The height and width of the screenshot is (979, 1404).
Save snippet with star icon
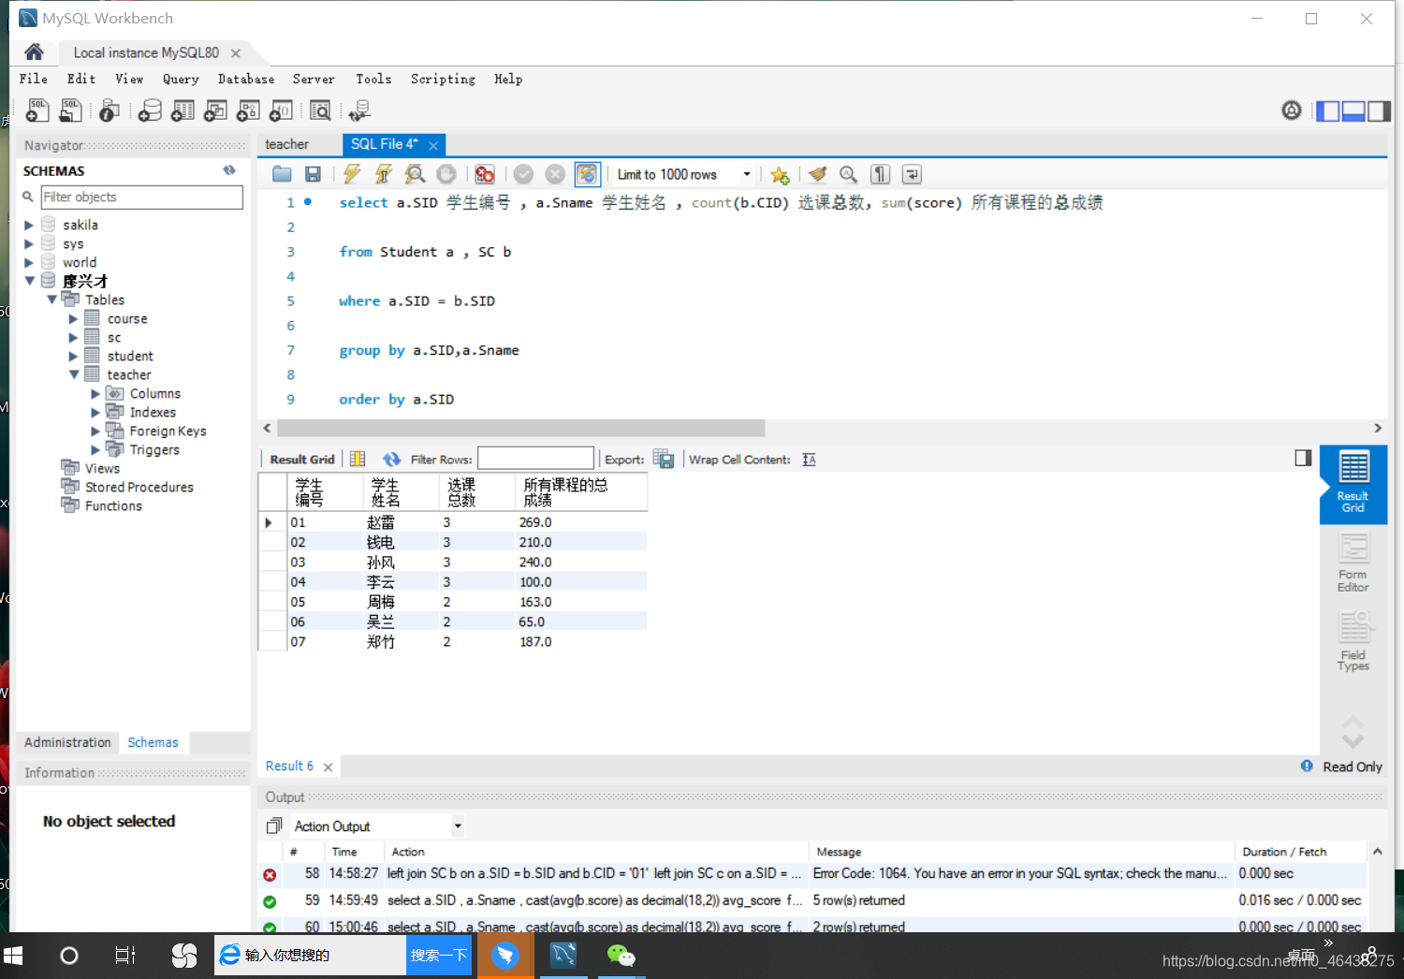780,174
